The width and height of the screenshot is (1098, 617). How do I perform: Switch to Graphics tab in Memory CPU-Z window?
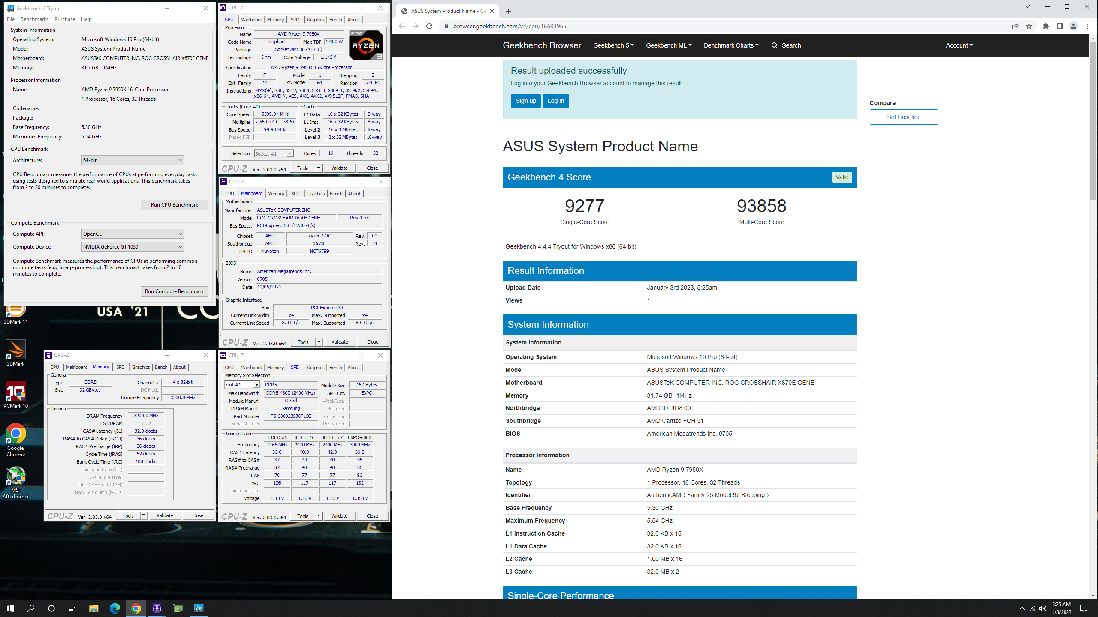(x=141, y=367)
